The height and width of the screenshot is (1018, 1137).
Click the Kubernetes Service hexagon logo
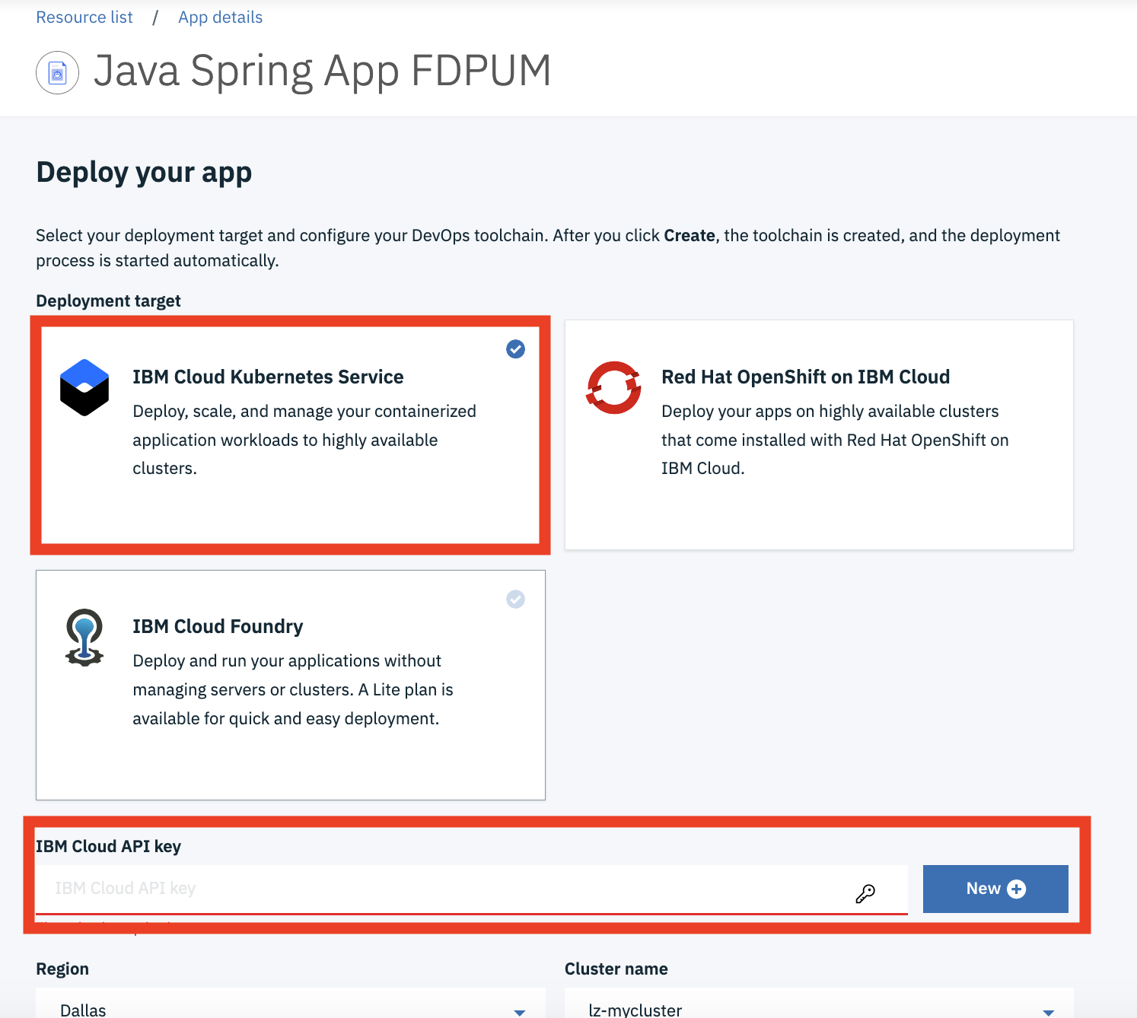pos(84,387)
